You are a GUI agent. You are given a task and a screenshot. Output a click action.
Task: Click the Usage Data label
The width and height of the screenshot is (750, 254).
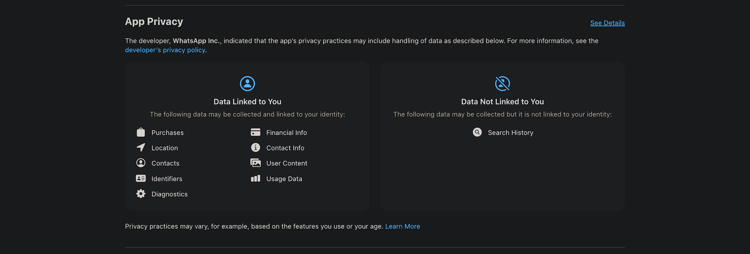284,179
